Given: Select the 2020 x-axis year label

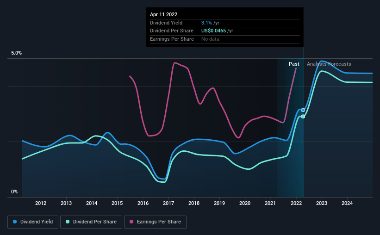Looking at the screenshot, I should (x=245, y=203).
